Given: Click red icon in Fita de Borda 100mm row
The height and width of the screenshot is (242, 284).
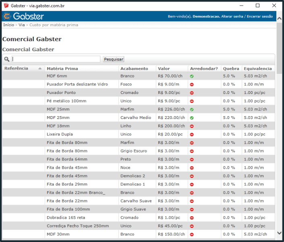Looking at the screenshot, I should pos(192,209).
